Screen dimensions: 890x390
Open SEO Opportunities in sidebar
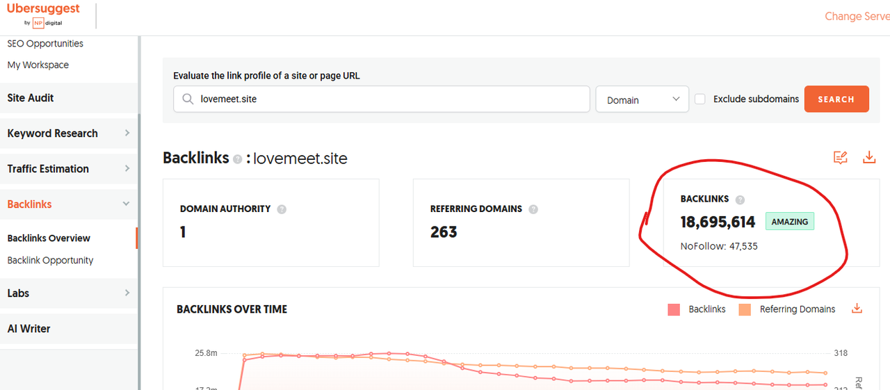(45, 43)
